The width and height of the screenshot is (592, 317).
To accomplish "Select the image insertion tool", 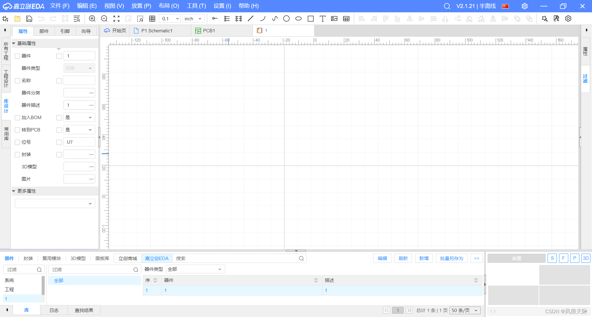I will click(334, 19).
